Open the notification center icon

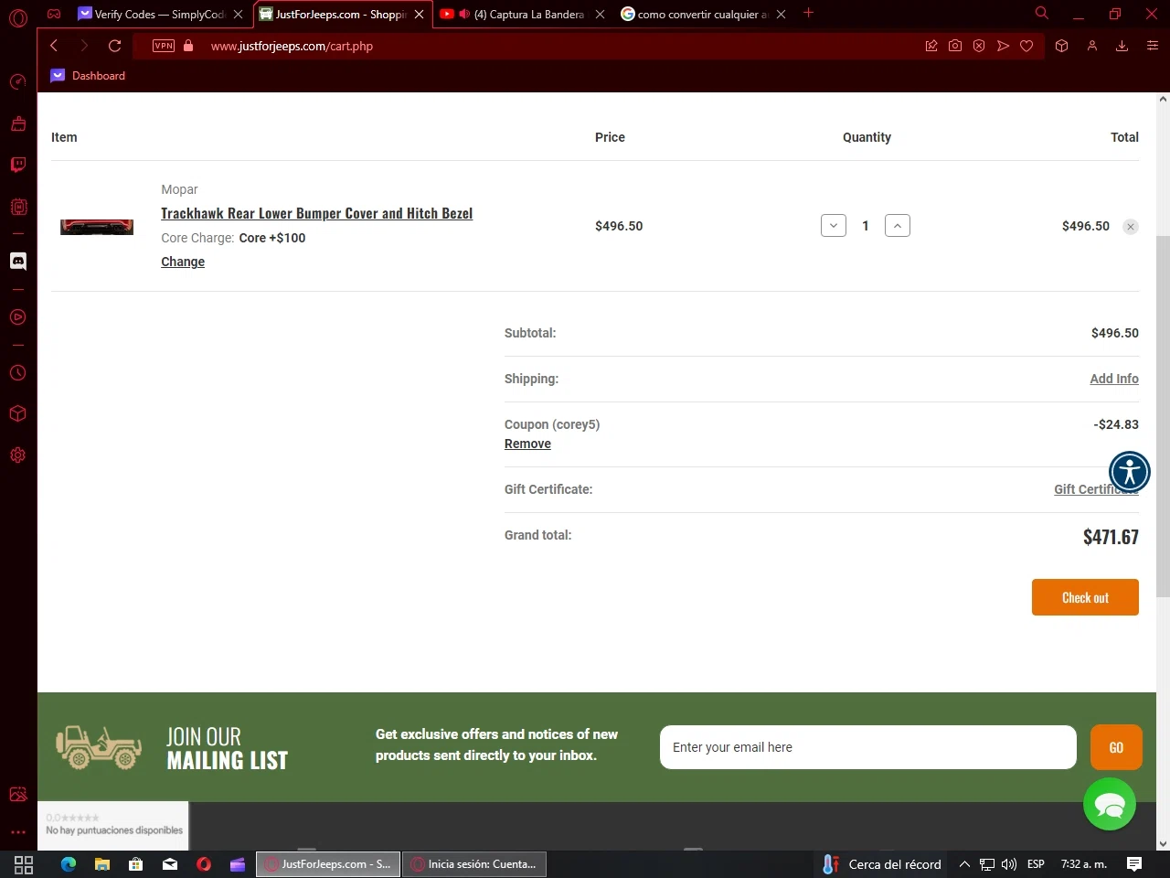click(x=1134, y=864)
